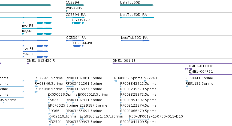Click the CG3394-PB protein glyph

[x=78, y=46]
